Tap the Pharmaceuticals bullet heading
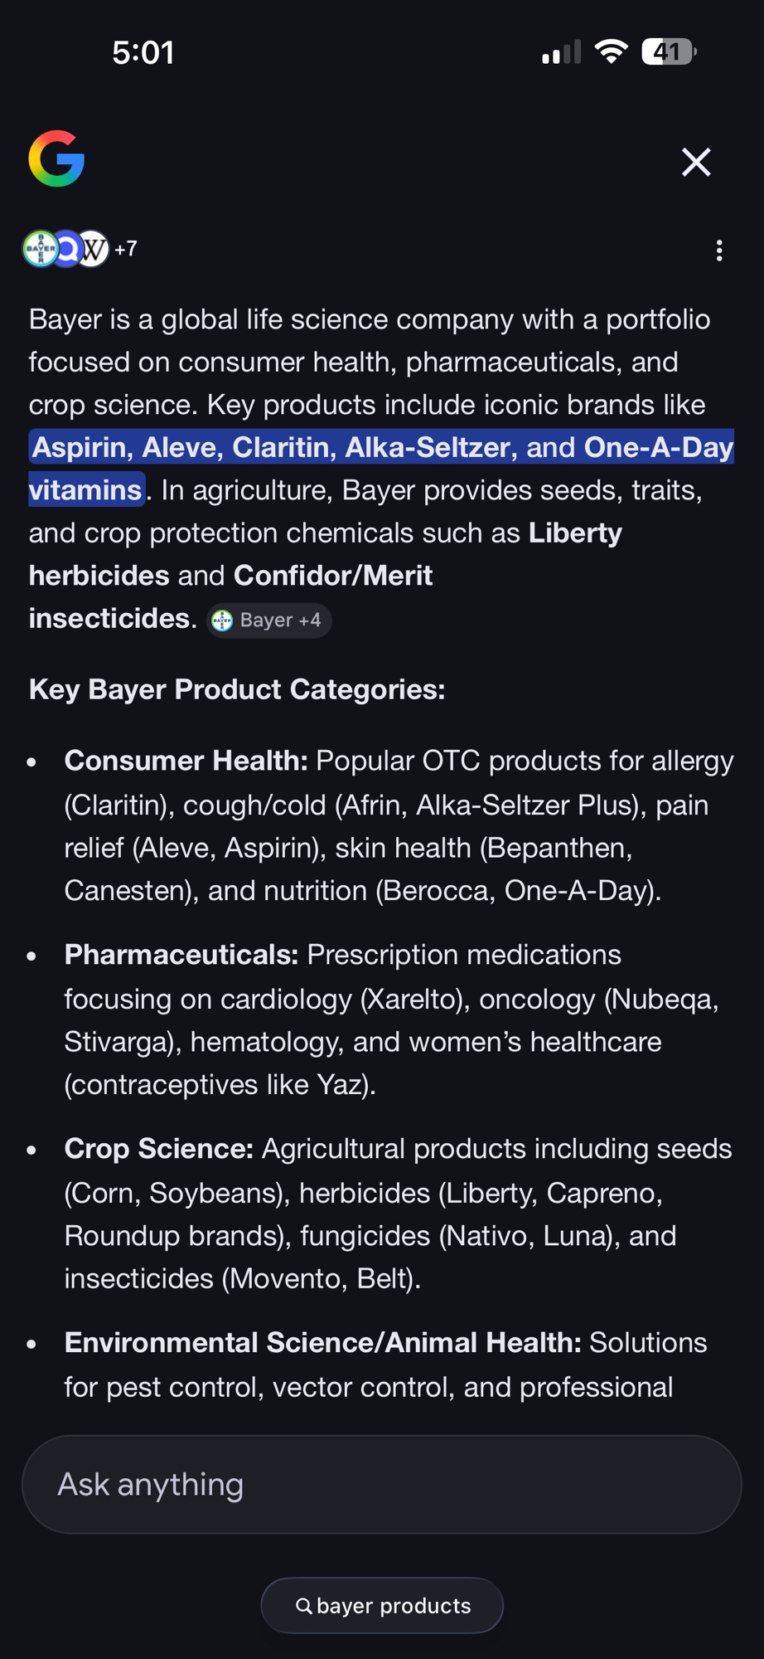The width and height of the screenshot is (764, 1659). point(181,955)
